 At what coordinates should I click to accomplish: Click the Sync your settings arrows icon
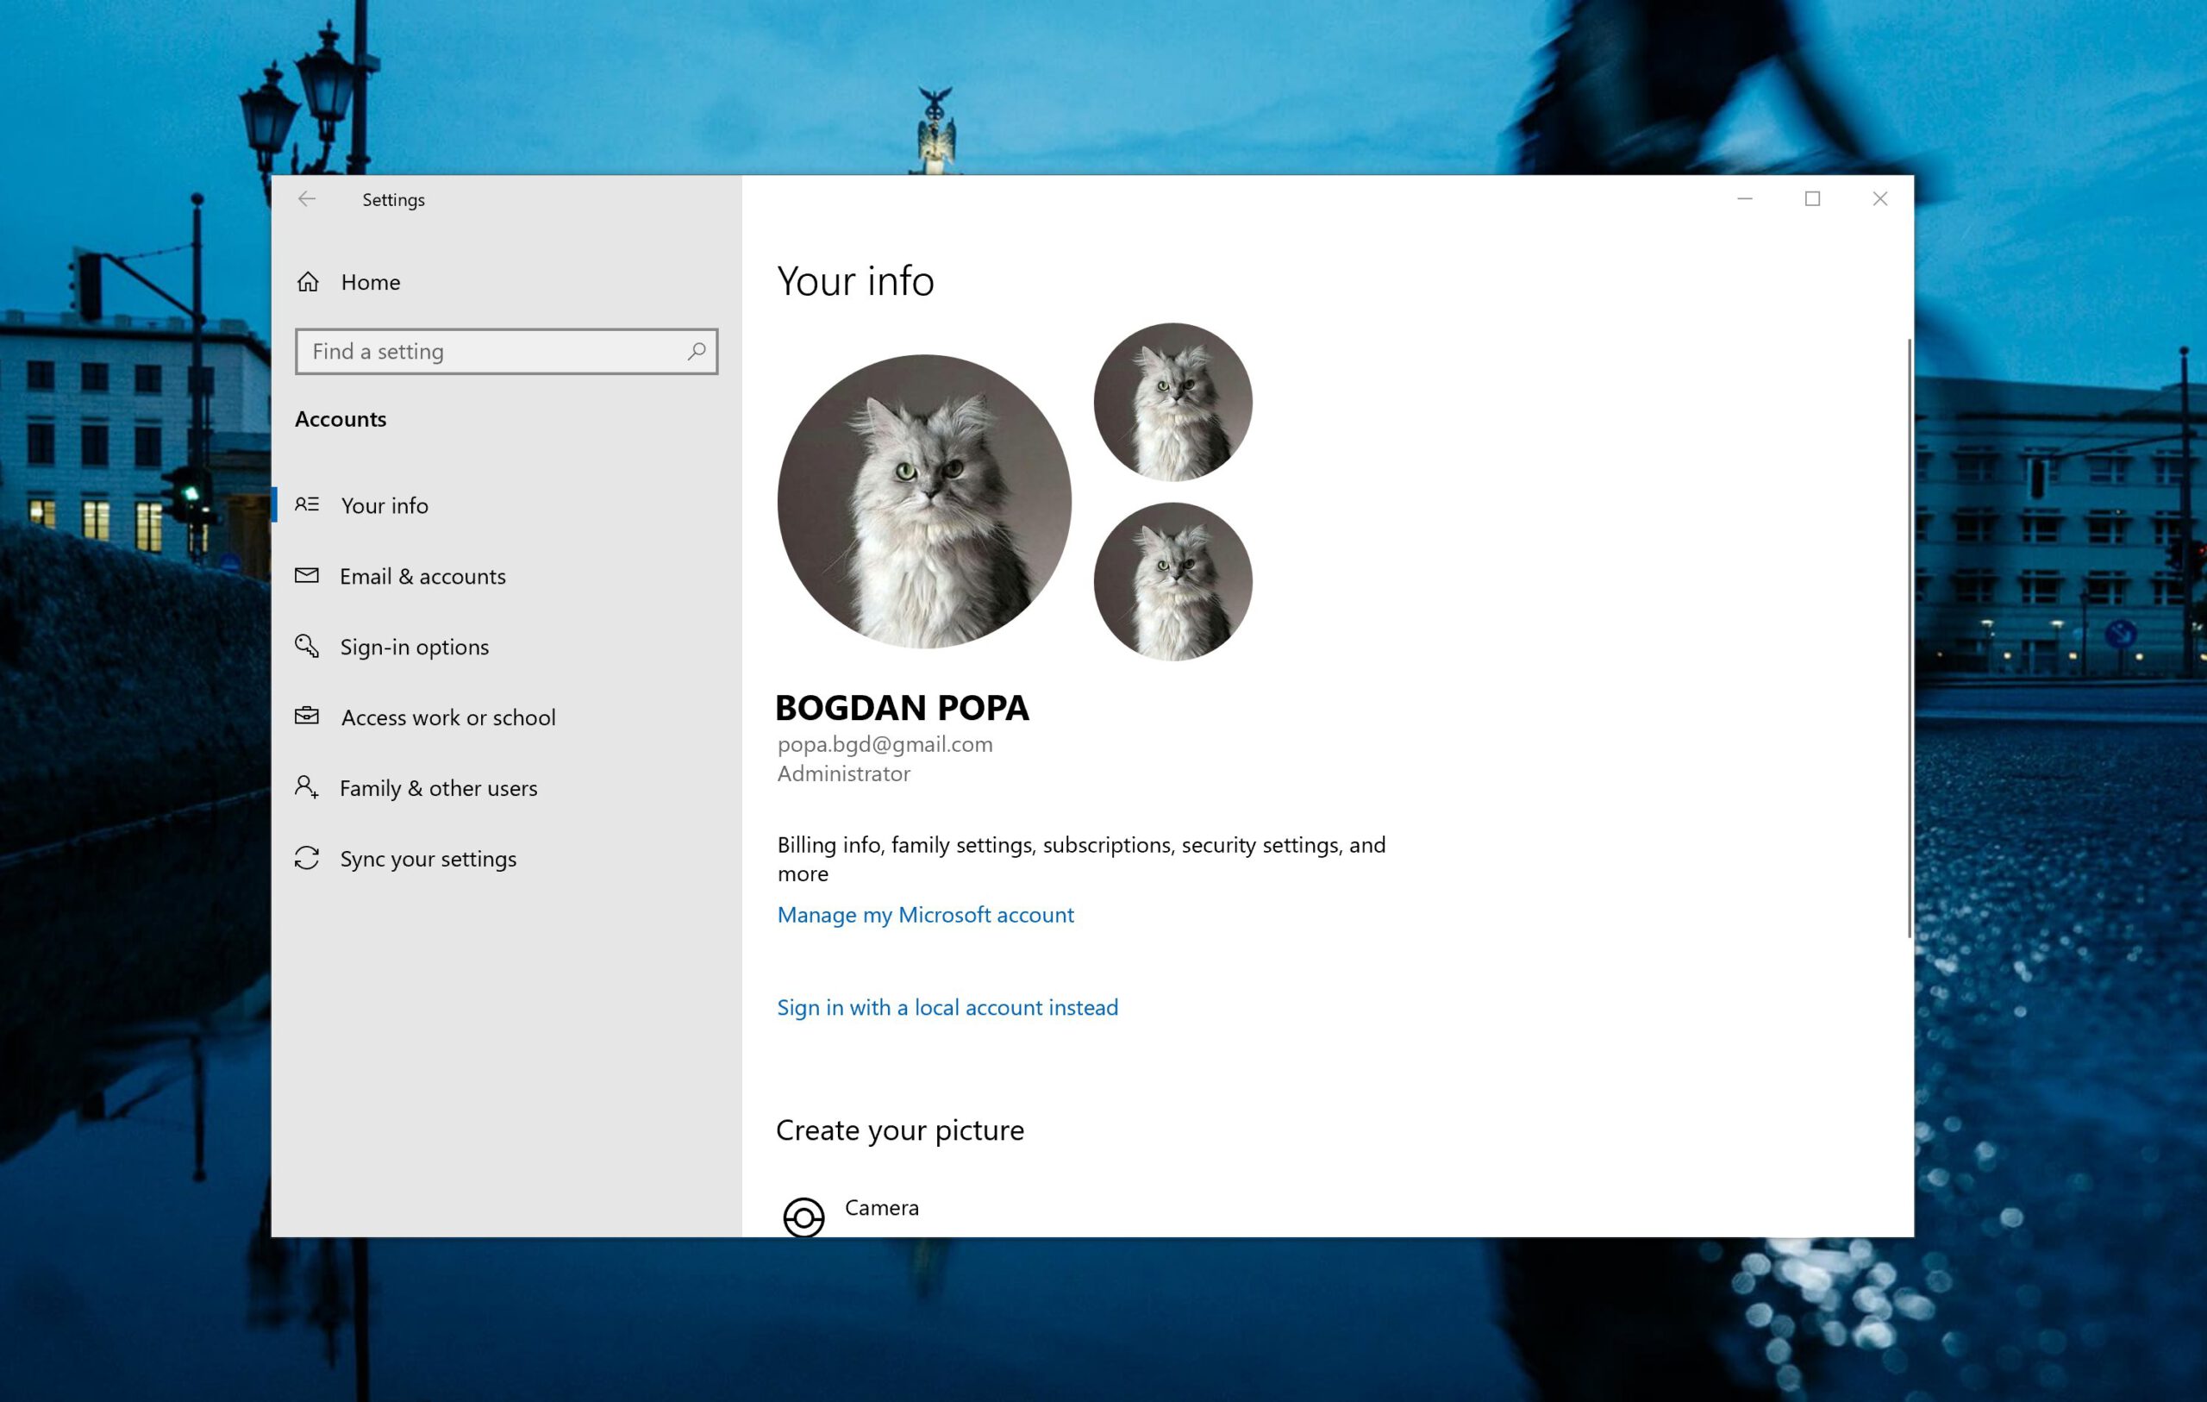(x=307, y=857)
